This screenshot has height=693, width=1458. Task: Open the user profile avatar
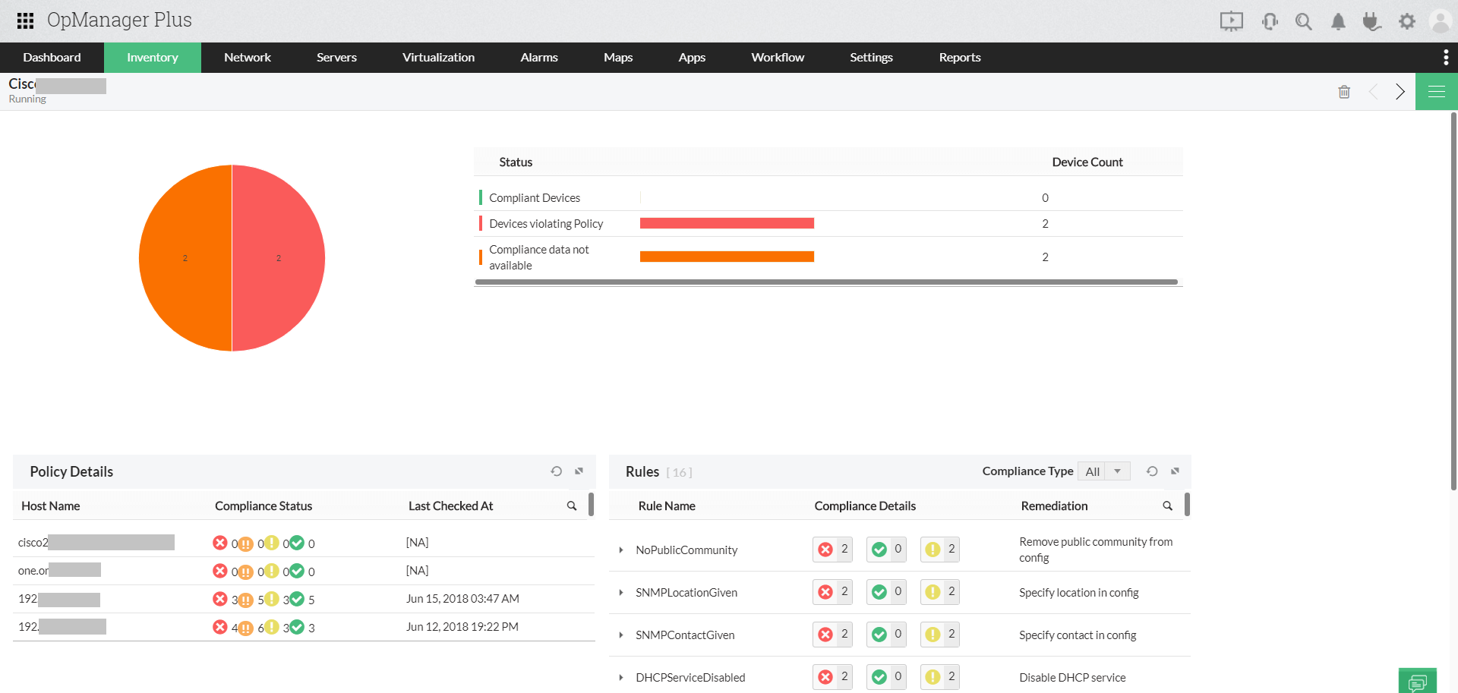click(1441, 20)
